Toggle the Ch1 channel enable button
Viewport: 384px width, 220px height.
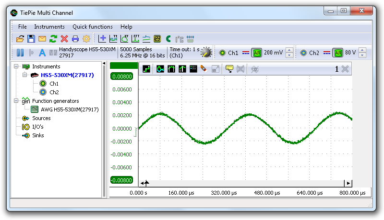click(222, 53)
